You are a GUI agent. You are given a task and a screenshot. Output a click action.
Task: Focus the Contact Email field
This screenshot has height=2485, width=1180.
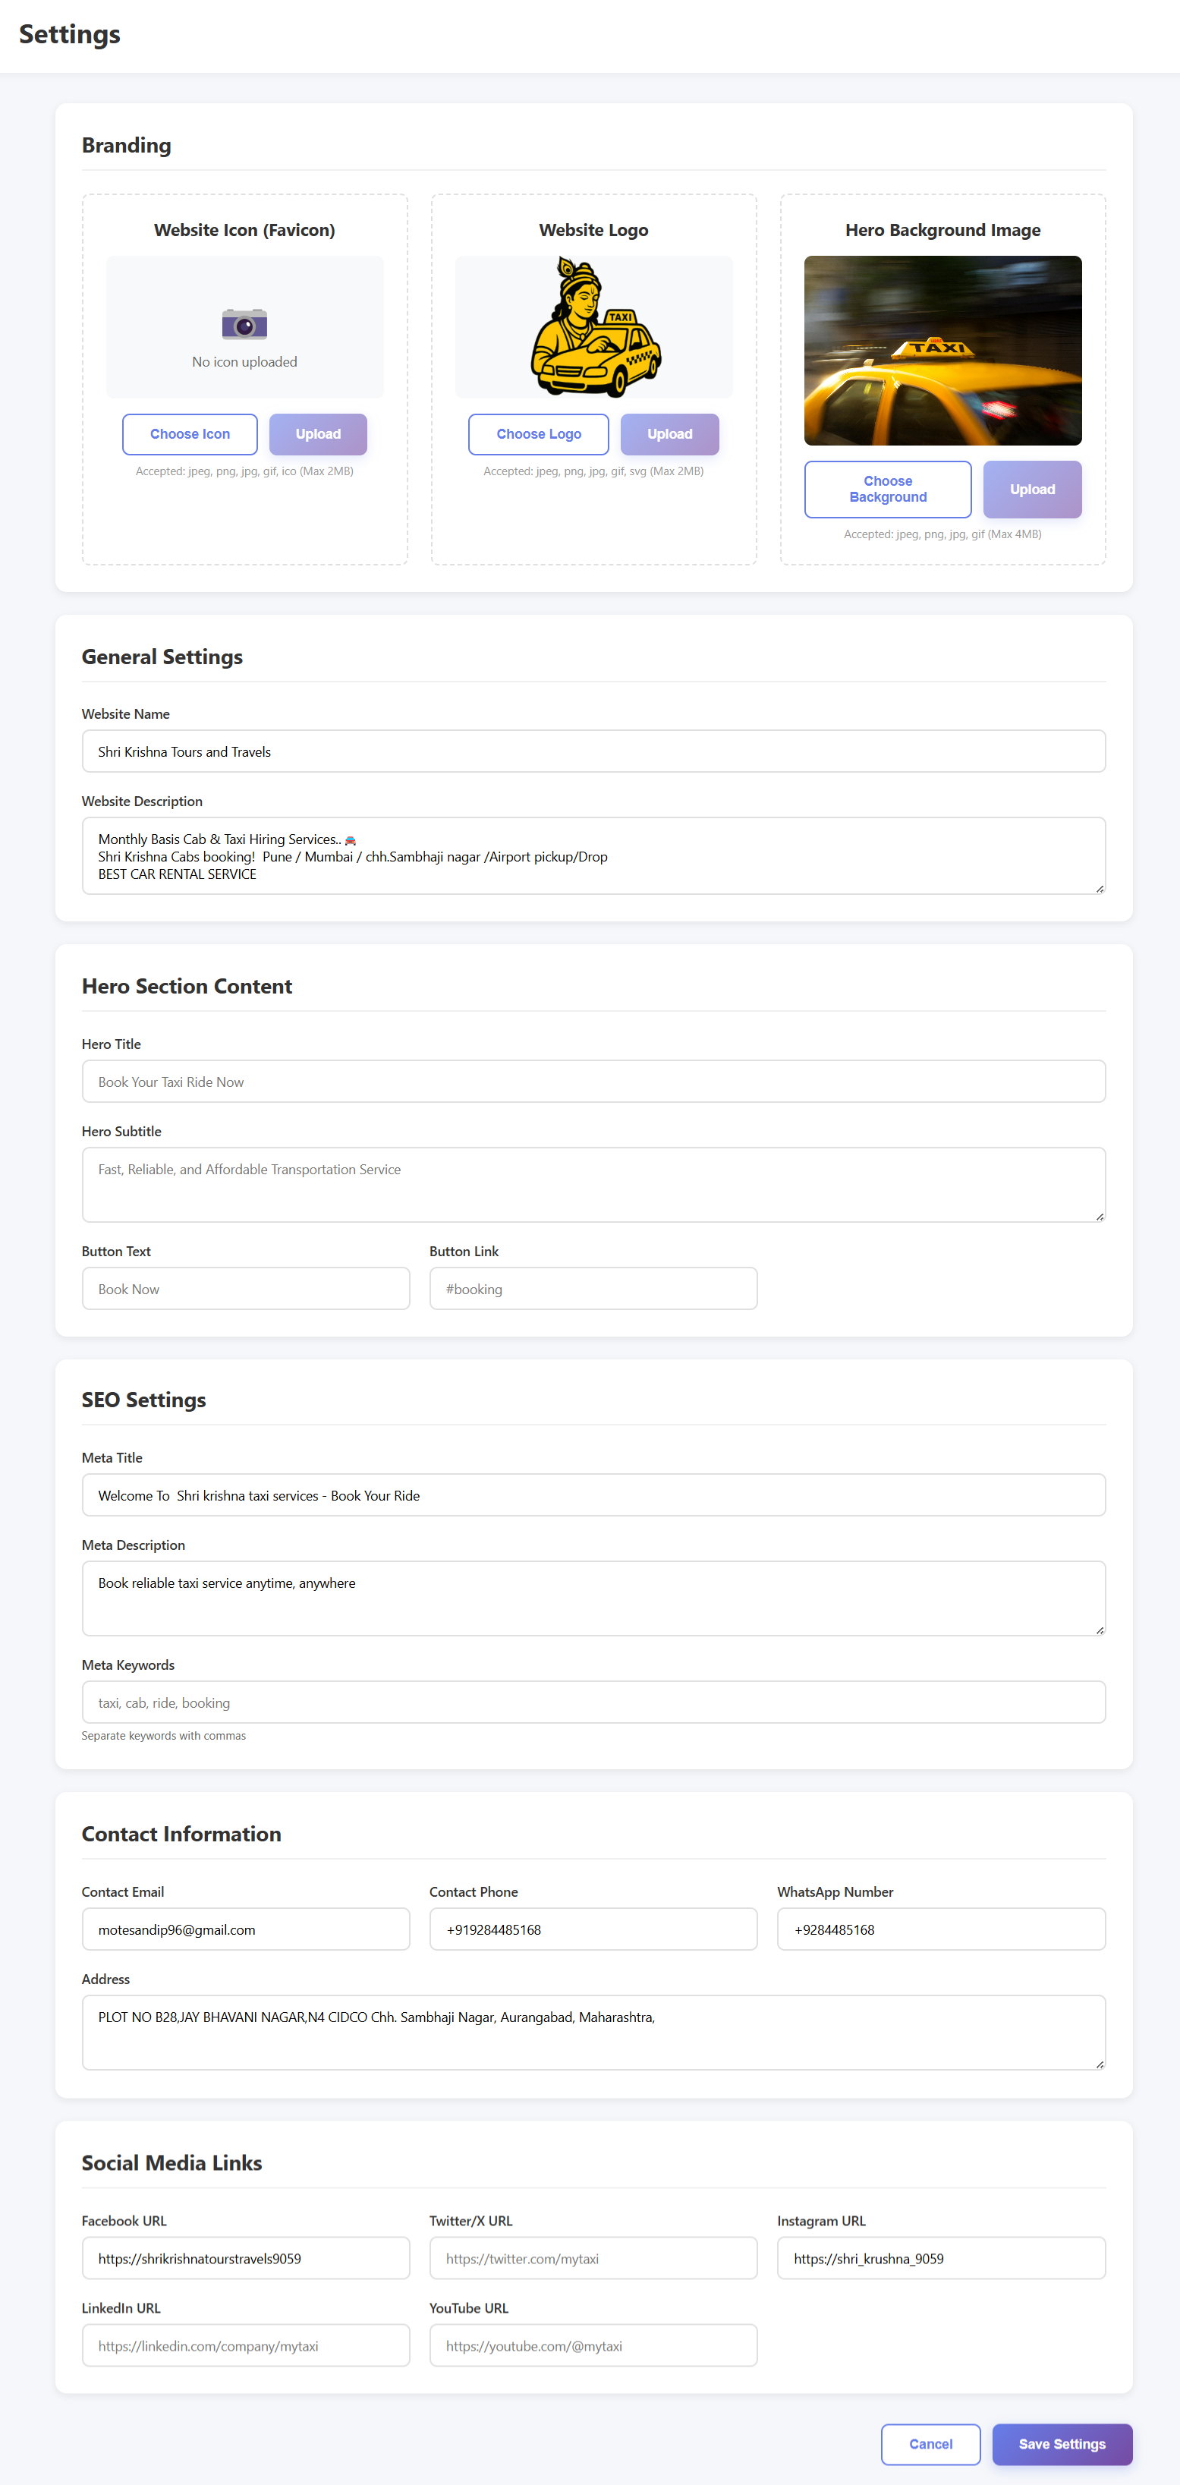[245, 1929]
